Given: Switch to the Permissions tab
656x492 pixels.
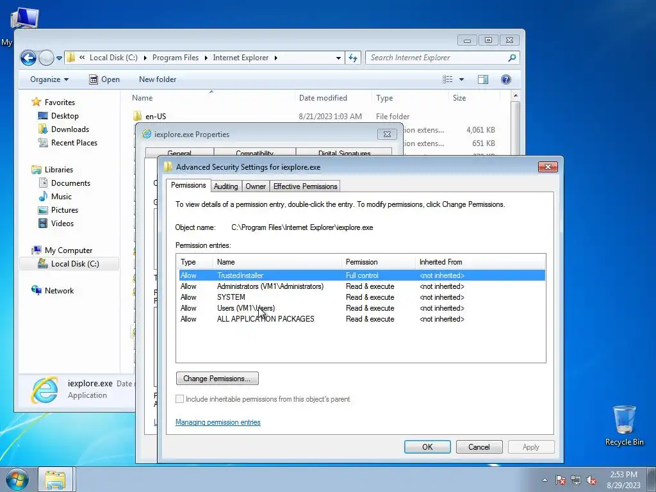Looking at the screenshot, I should pyautogui.click(x=188, y=185).
